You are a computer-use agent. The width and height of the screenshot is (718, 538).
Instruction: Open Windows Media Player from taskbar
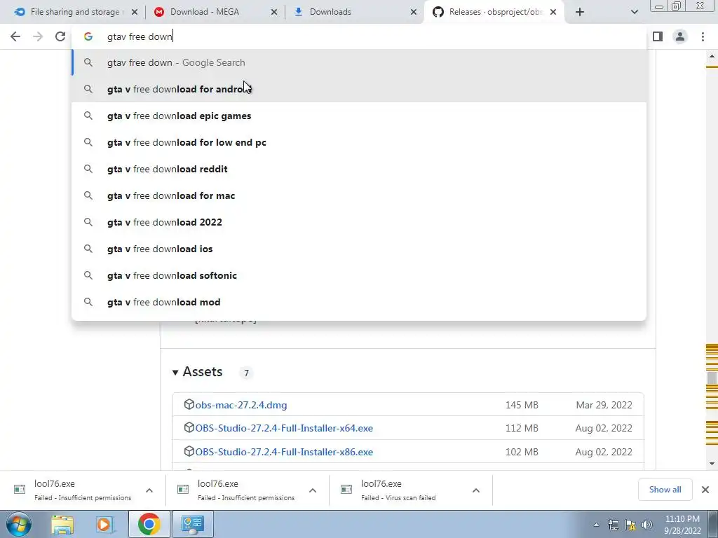coord(104,524)
